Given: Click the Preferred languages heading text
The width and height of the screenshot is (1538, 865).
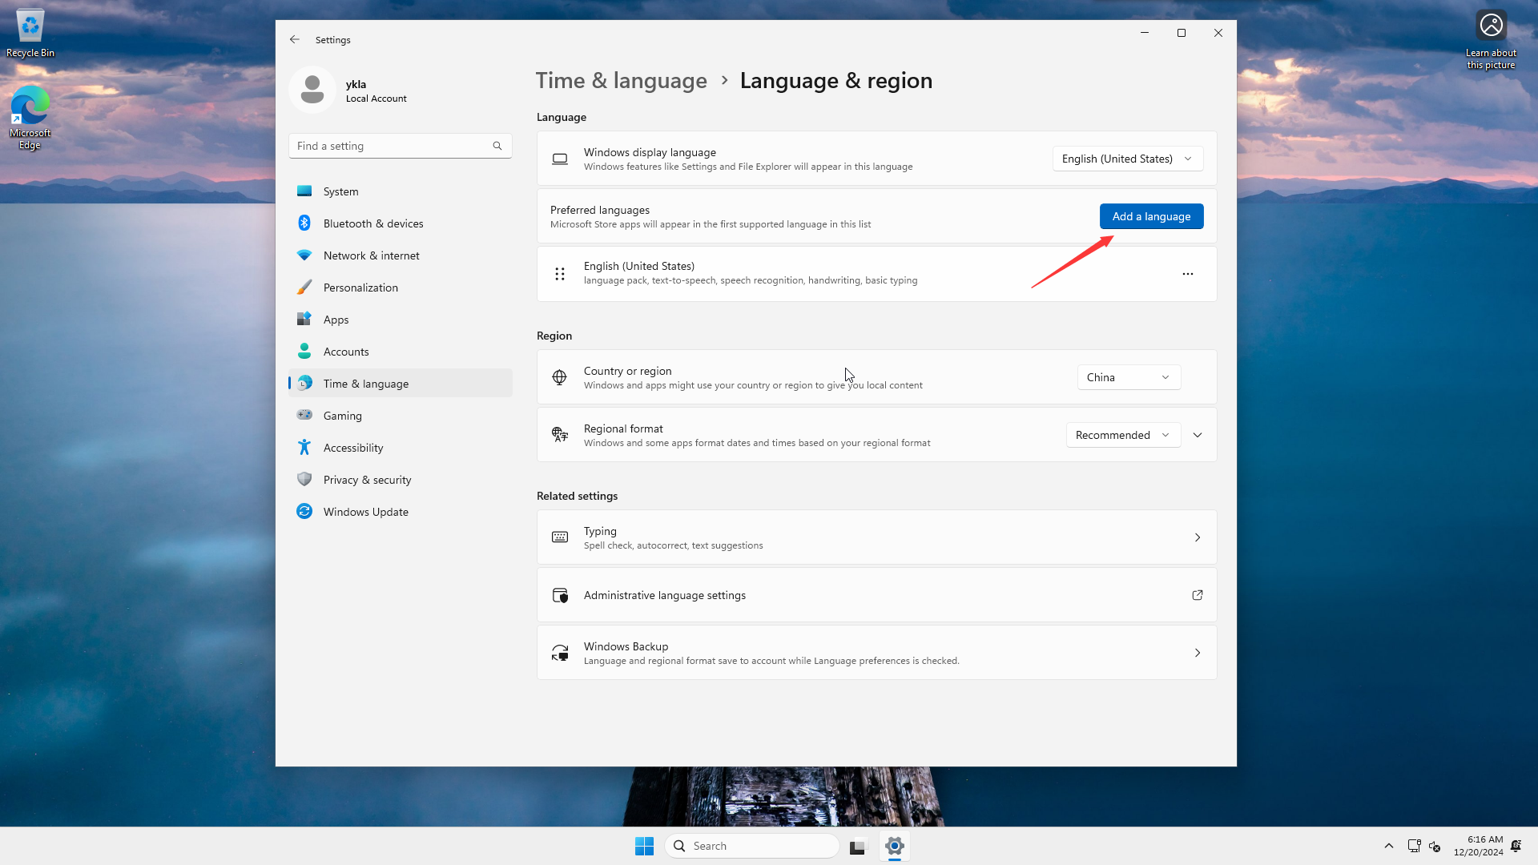Looking at the screenshot, I should pos(600,210).
